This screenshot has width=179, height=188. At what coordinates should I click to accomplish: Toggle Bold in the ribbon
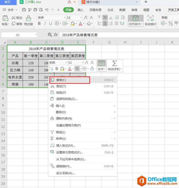(x=39, y=23)
